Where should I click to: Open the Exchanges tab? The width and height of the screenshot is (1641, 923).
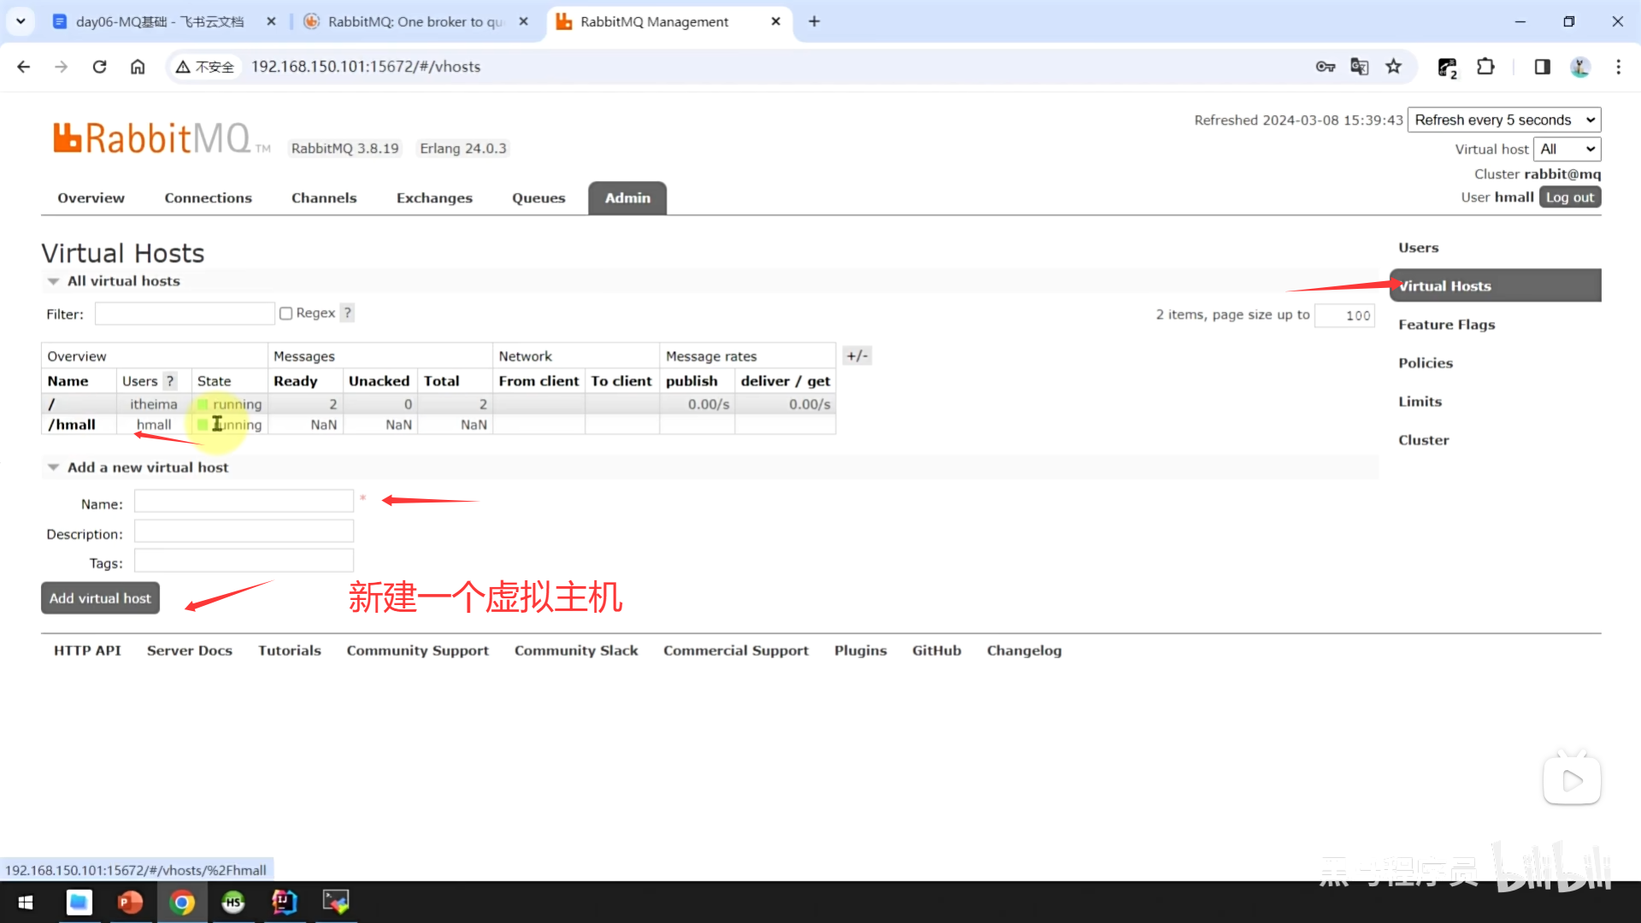[434, 197]
